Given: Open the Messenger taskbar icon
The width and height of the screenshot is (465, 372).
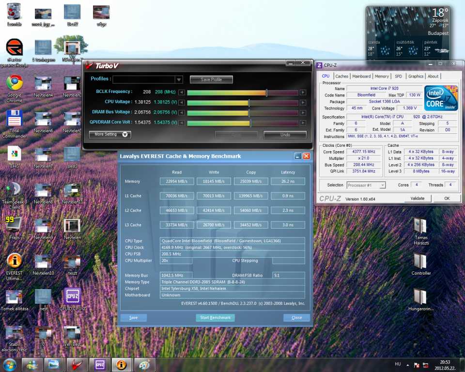Looking at the screenshot, I should pos(32,365).
